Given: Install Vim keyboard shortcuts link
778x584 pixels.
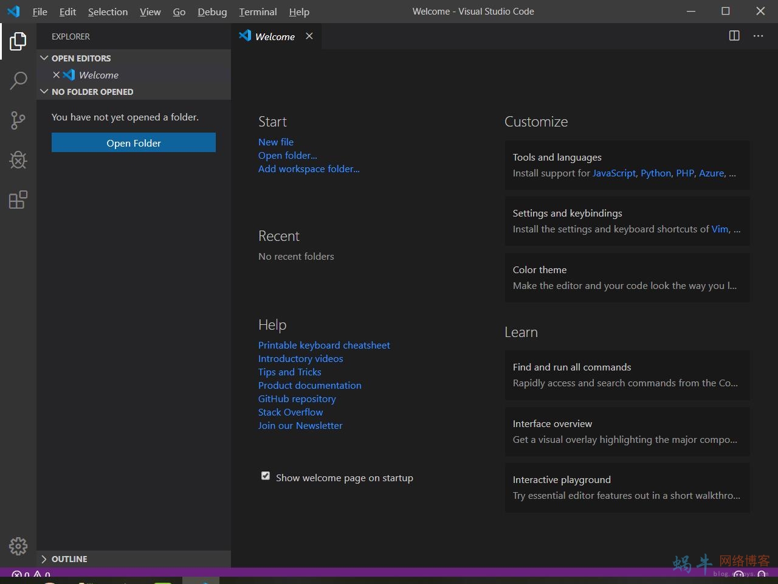Looking at the screenshot, I should 720,229.
